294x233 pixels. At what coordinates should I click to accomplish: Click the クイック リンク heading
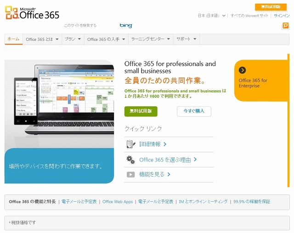(143, 128)
